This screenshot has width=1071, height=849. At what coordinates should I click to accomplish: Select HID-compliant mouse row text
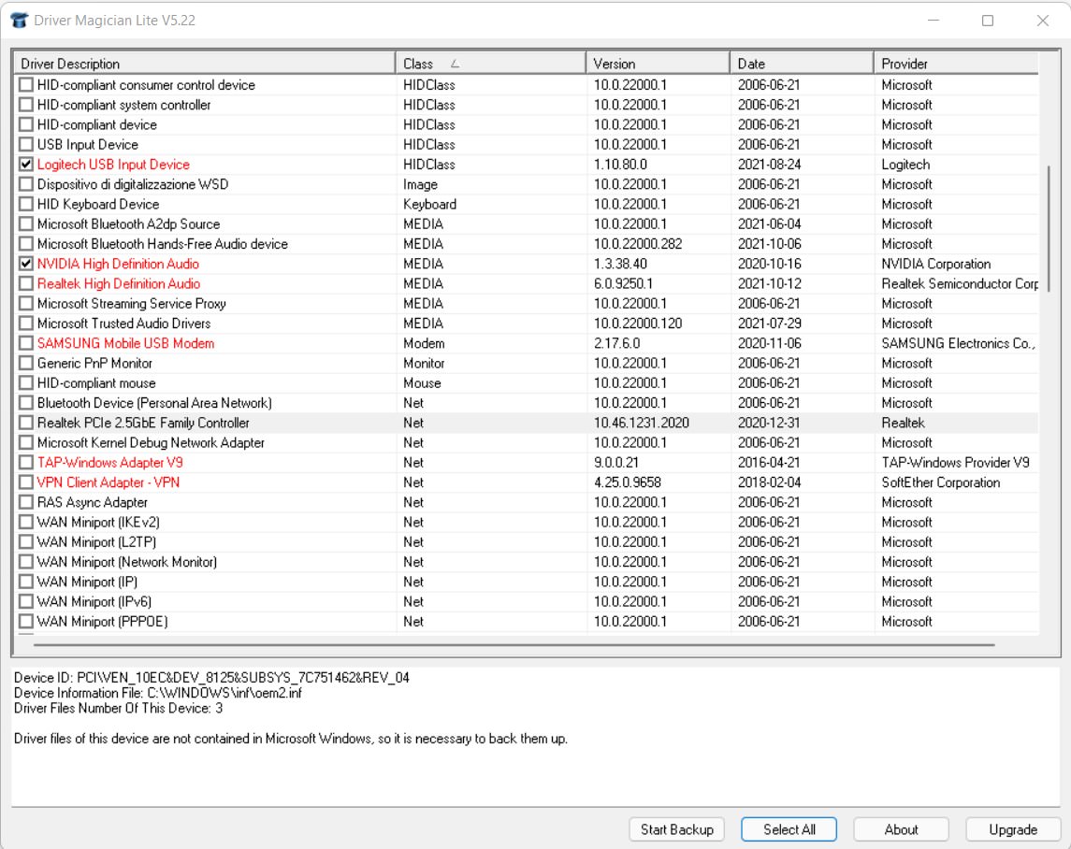click(x=96, y=383)
